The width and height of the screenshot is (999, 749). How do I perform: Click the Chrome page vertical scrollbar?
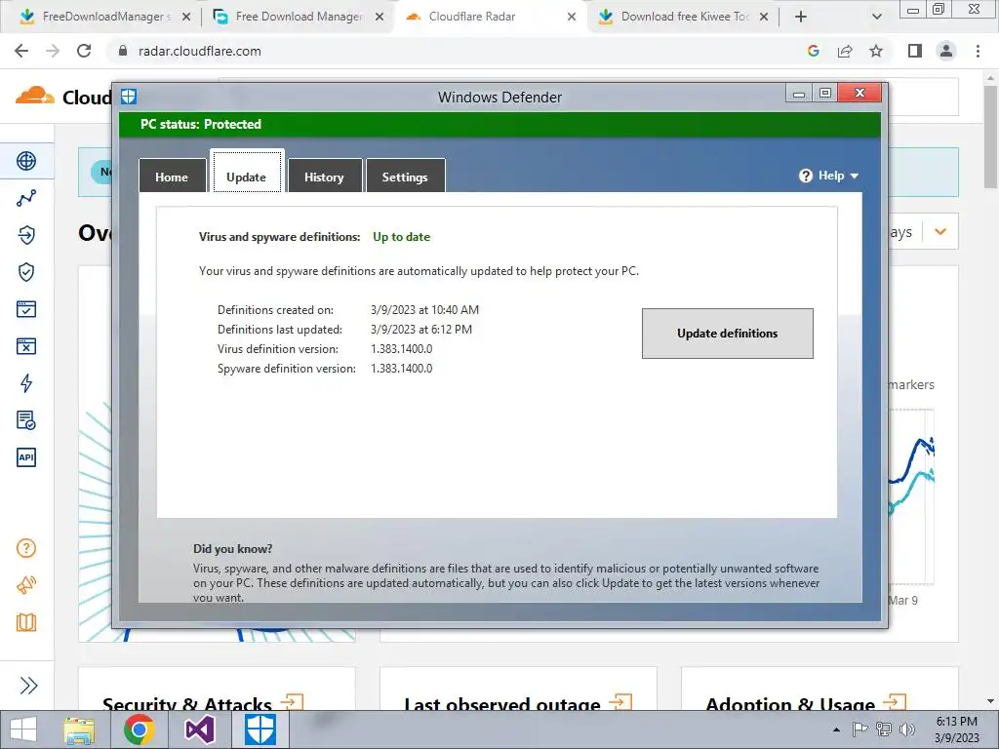[x=990, y=137]
